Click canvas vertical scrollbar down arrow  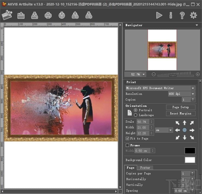click(x=120, y=187)
